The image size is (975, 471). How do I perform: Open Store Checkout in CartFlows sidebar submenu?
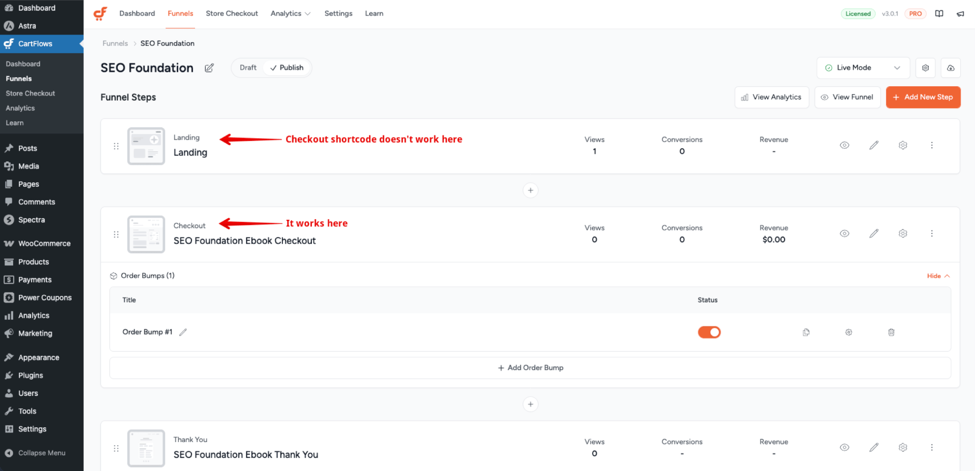[x=30, y=93]
